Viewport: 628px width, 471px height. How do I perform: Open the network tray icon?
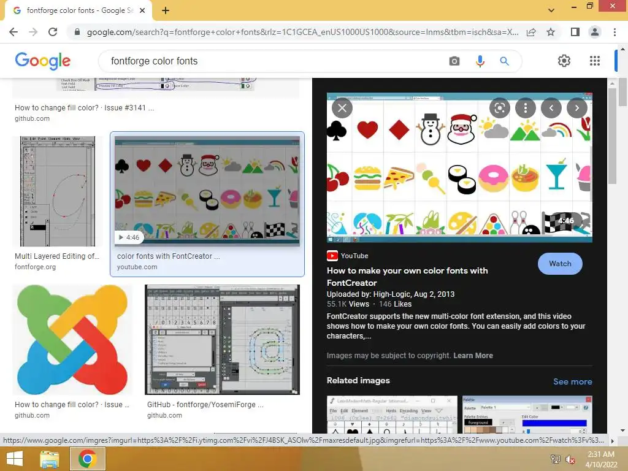pos(556,459)
